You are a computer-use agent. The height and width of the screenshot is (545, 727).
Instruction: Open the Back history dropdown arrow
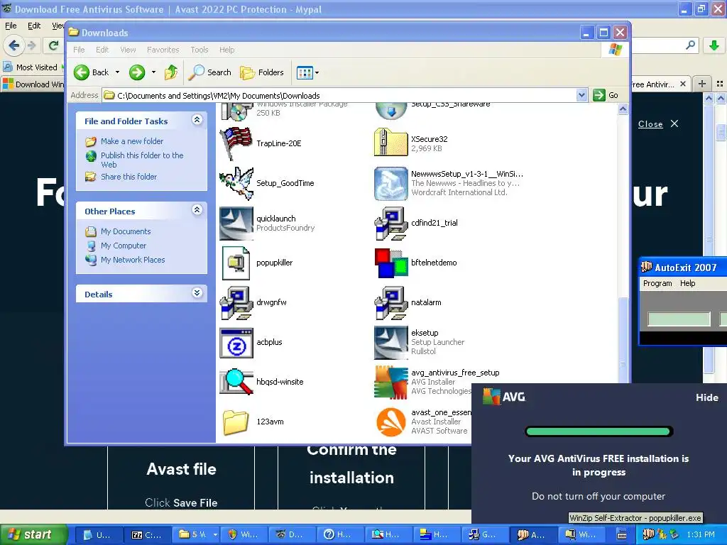117,72
